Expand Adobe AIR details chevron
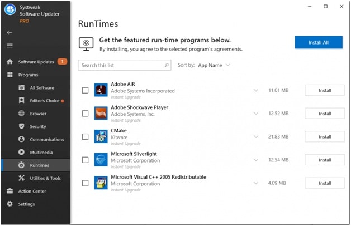Screen dimensions: 351x226 tap(256, 90)
